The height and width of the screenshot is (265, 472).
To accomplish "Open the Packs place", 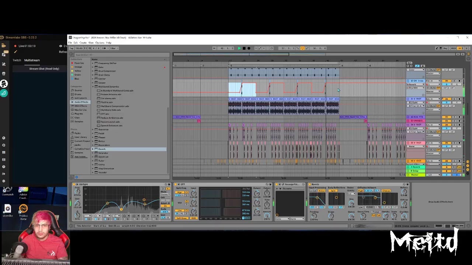I will click(77, 133).
